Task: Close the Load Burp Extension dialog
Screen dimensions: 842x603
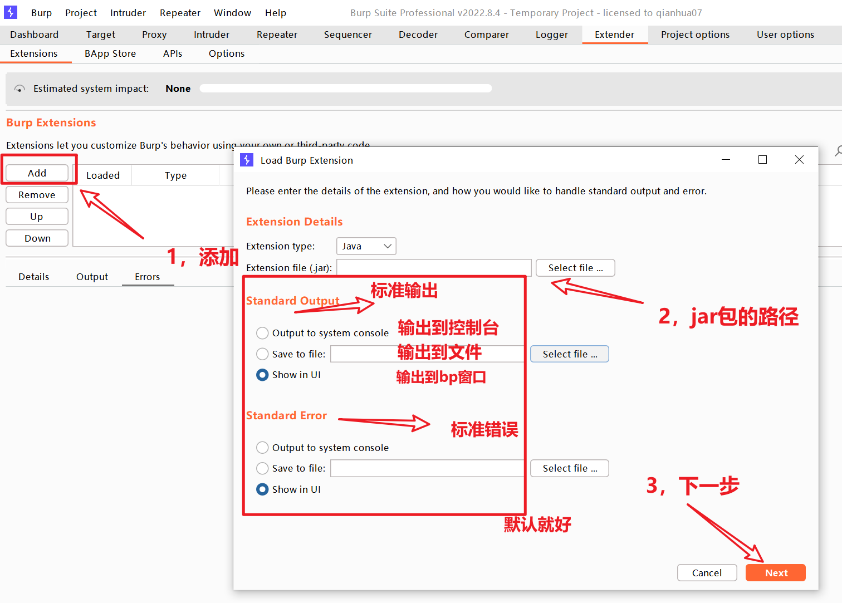Action: [799, 160]
